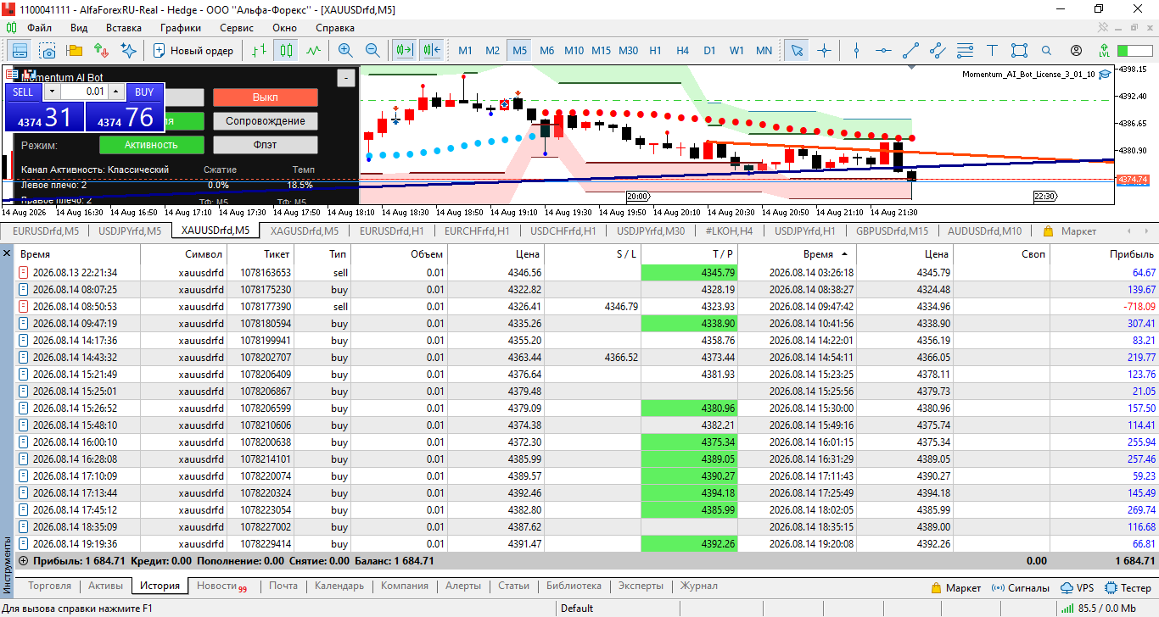
Task: Open the user account profile icon
Action: pyautogui.click(x=1076, y=51)
